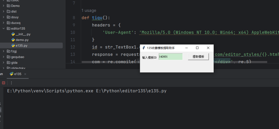Close the e135 run tab
The height and width of the screenshot is (129, 279).
click(x=25, y=74)
